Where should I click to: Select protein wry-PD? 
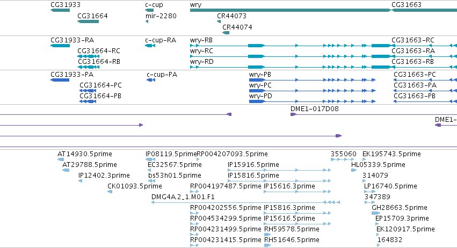tap(260, 96)
